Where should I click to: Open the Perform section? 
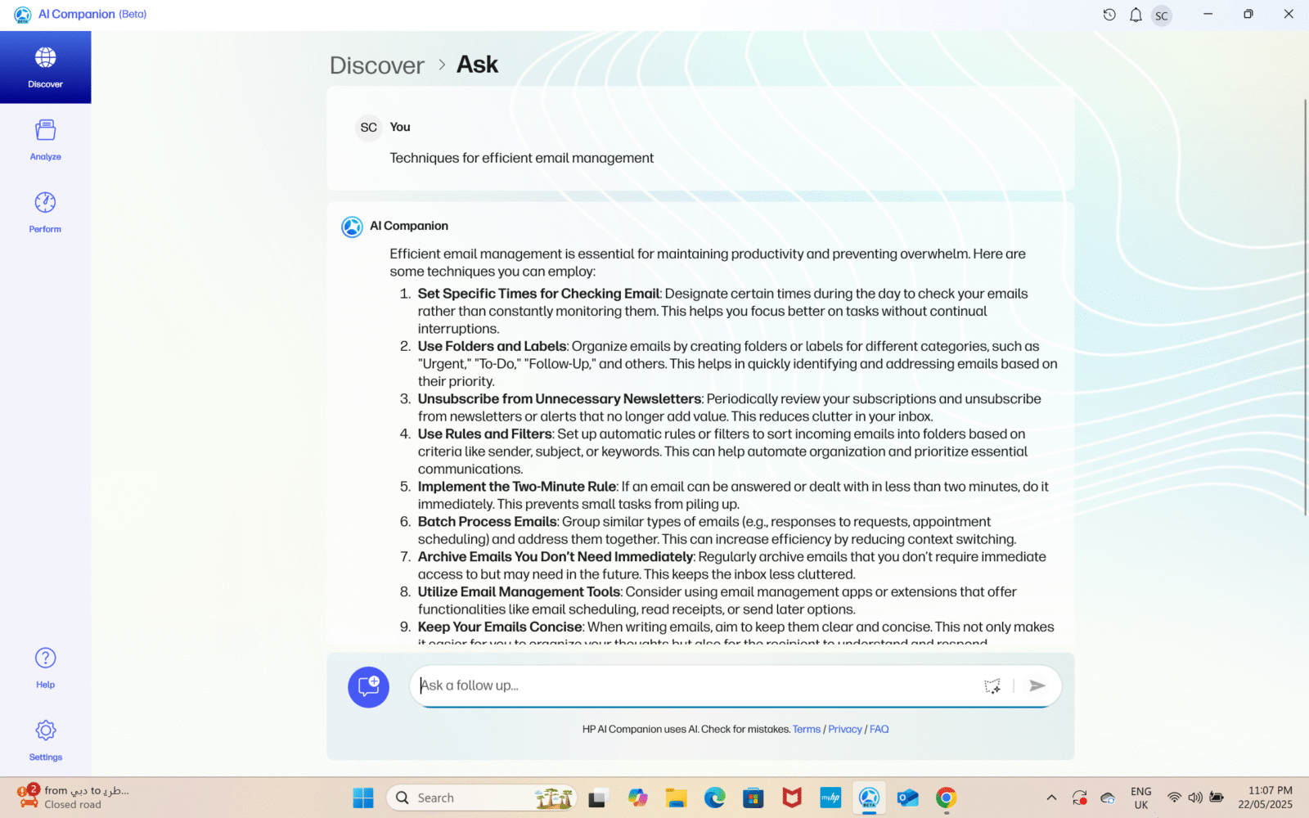tap(45, 212)
